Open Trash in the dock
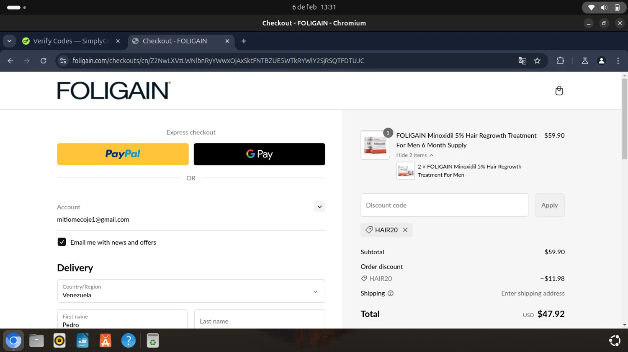The image size is (628, 352). click(153, 341)
